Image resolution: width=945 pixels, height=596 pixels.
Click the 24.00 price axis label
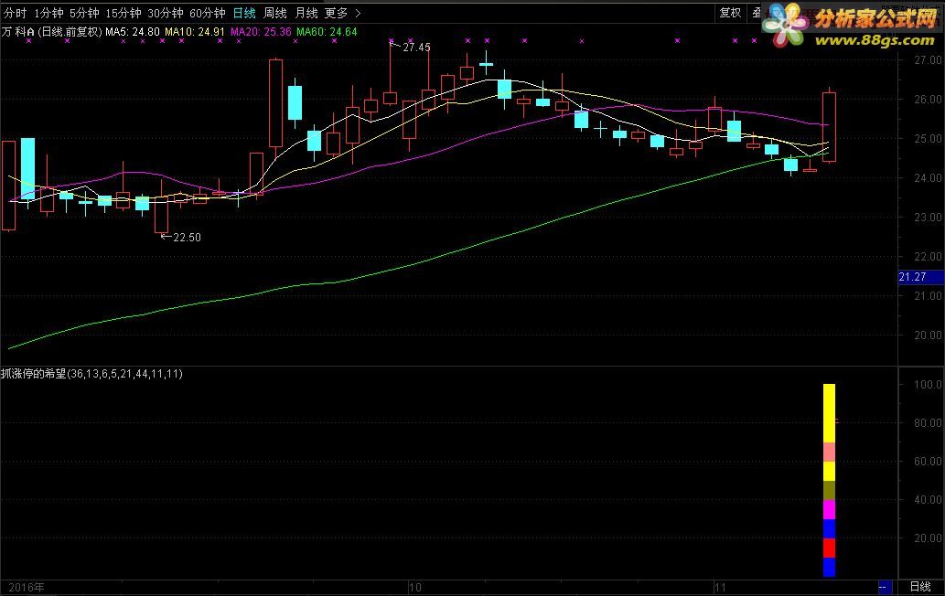coord(929,178)
